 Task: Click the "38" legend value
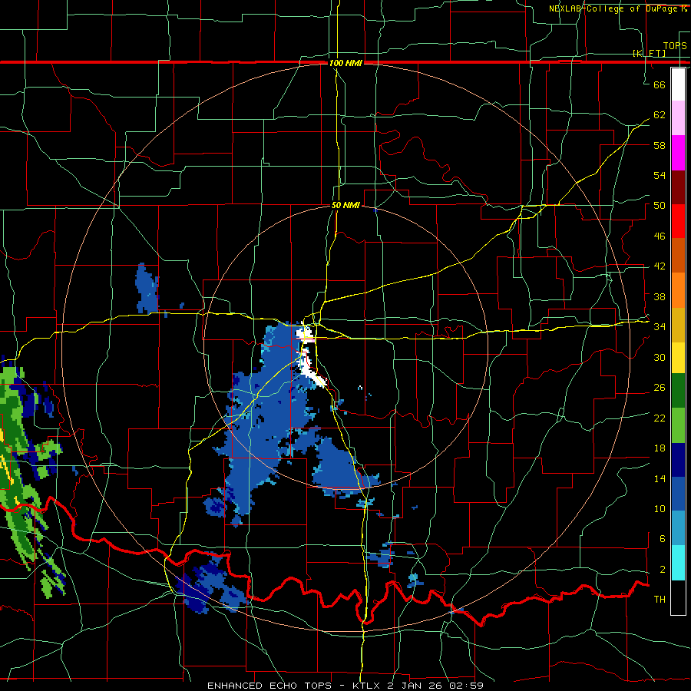[x=660, y=296]
